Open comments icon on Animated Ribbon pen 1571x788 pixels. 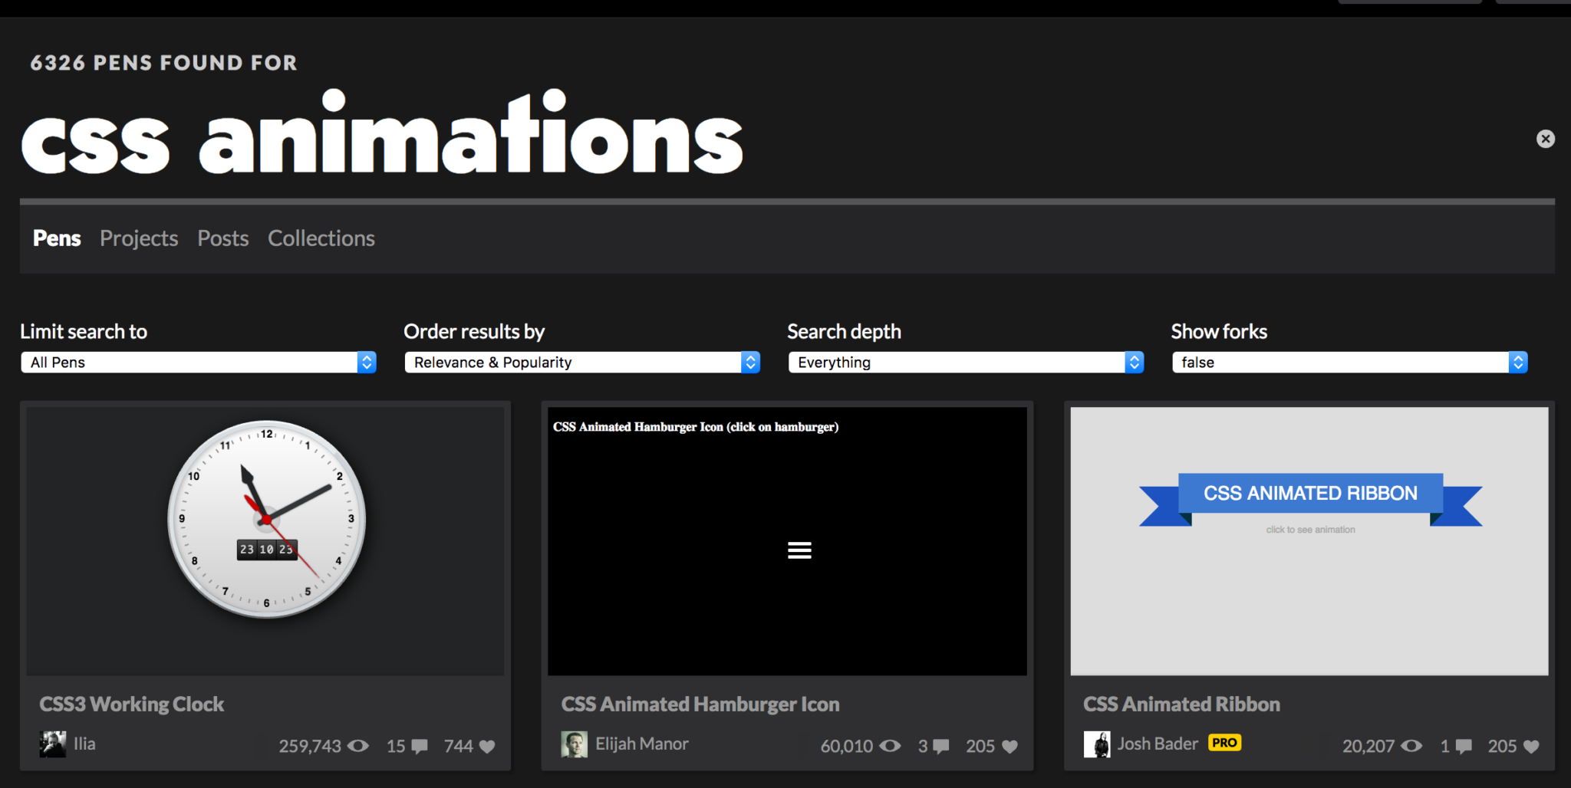[x=1464, y=746]
